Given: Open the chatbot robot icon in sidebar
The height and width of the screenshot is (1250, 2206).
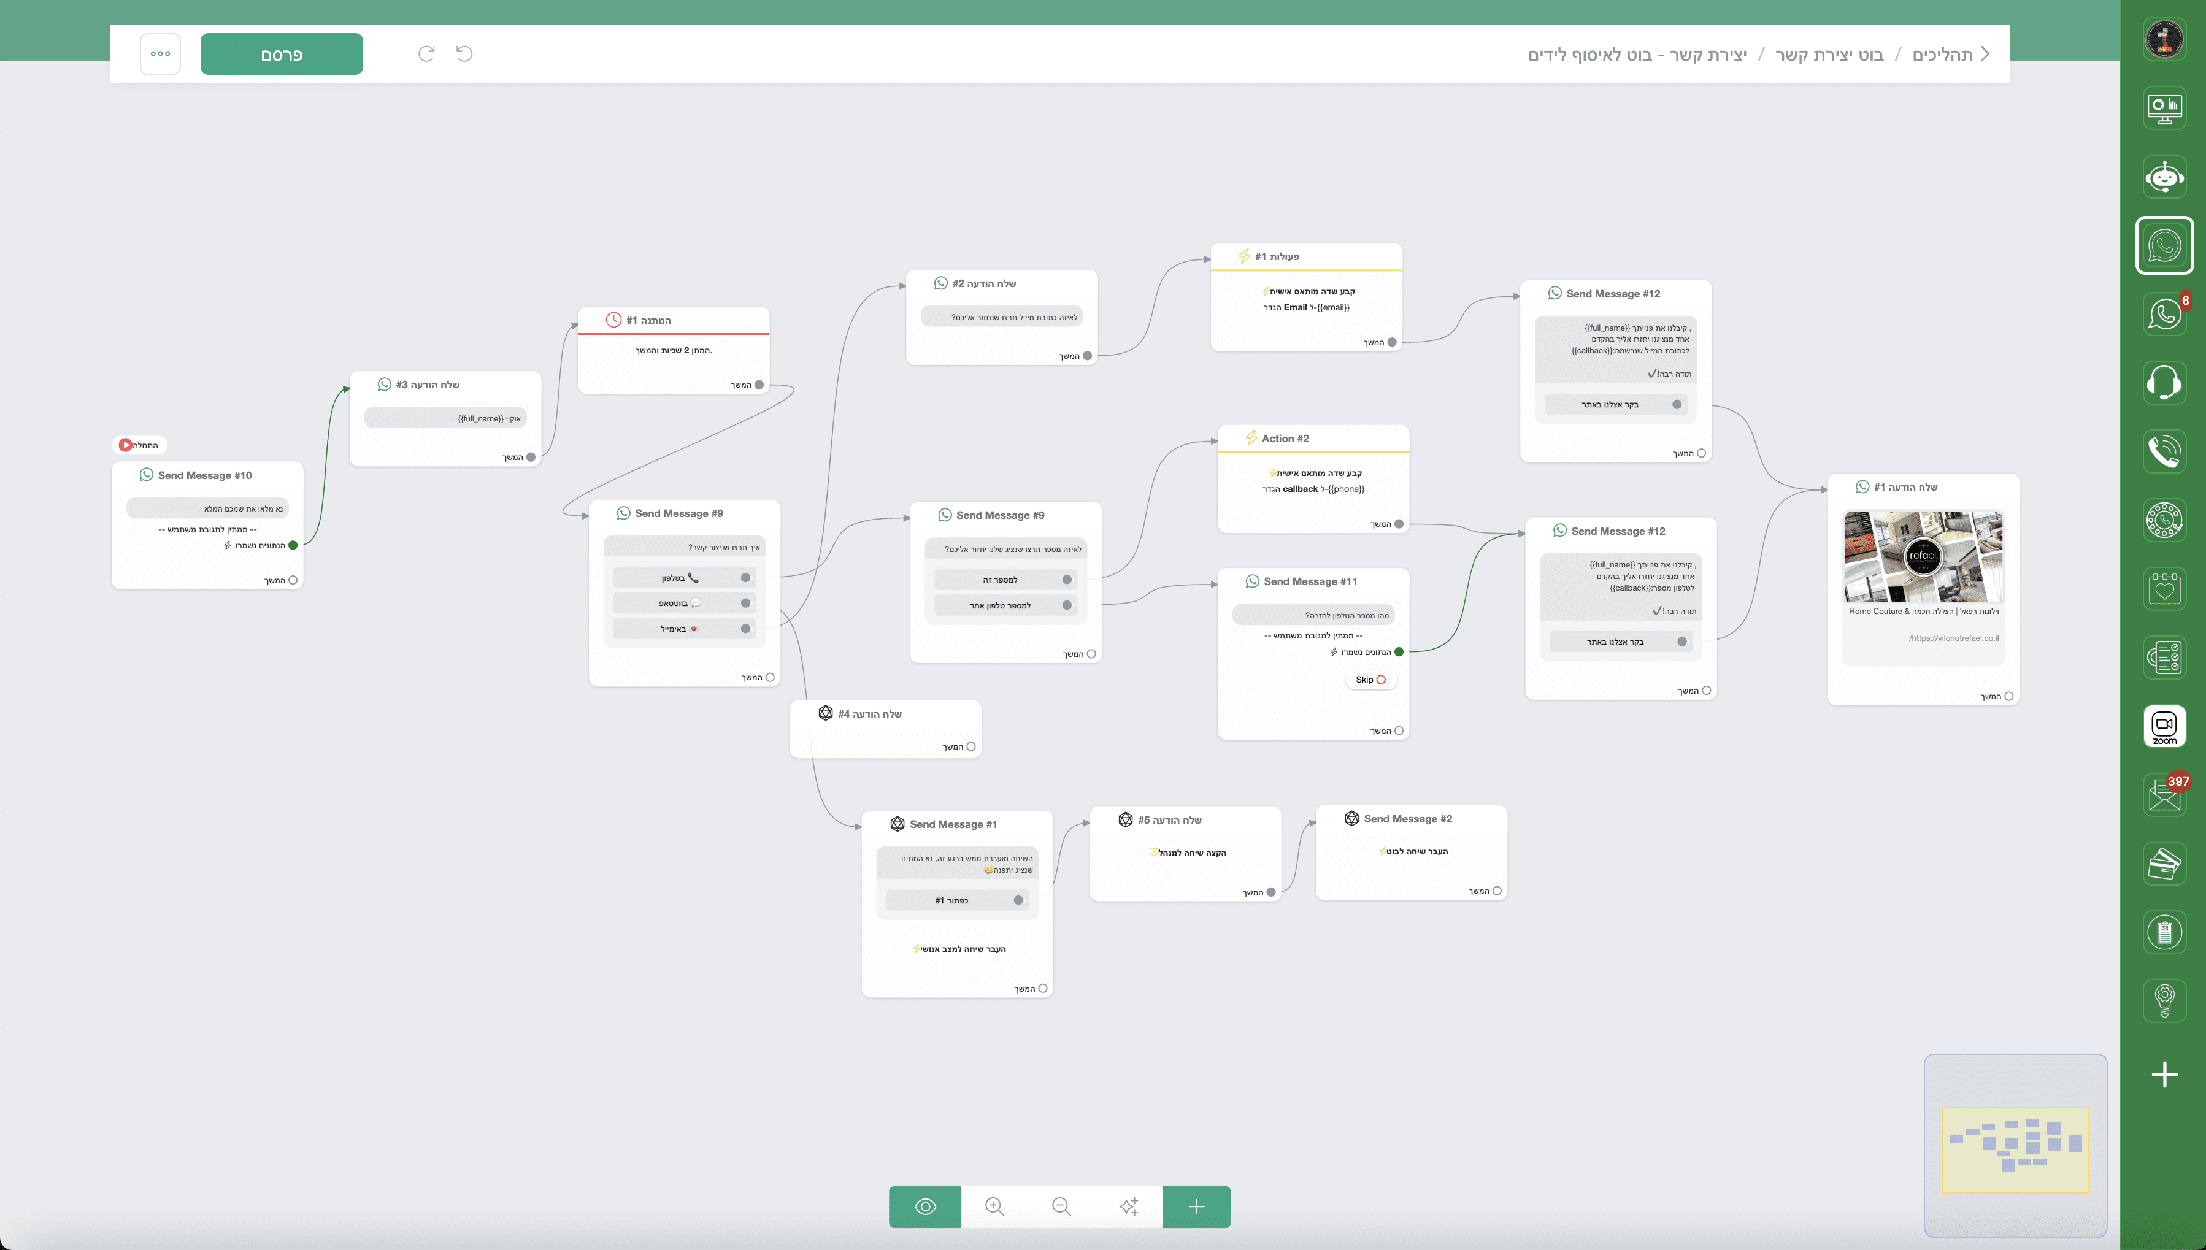Looking at the screenshot, I should click(x=2164, y=177).
